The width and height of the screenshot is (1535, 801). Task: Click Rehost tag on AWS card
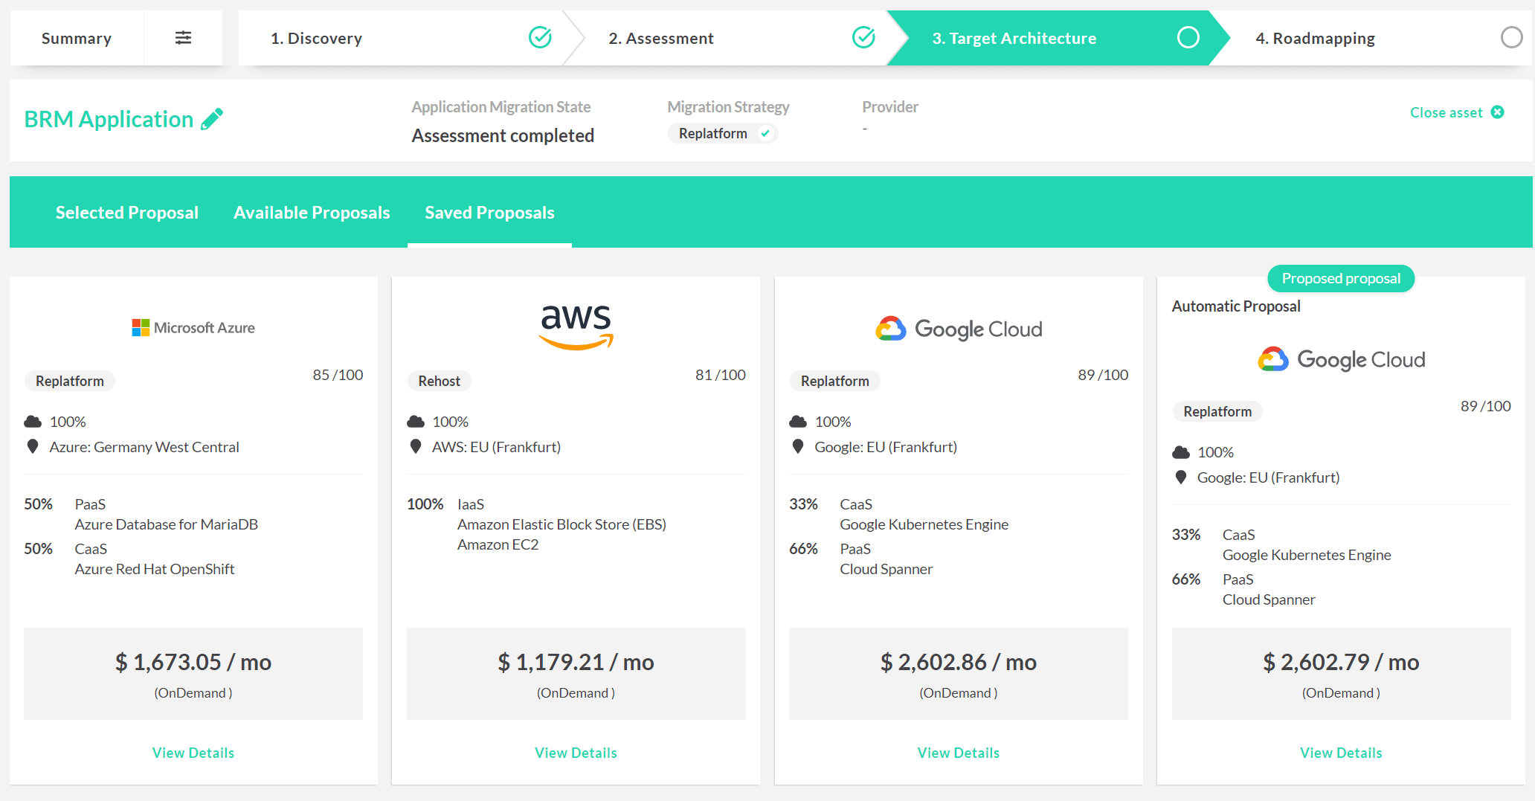click(x=439, y=381)
